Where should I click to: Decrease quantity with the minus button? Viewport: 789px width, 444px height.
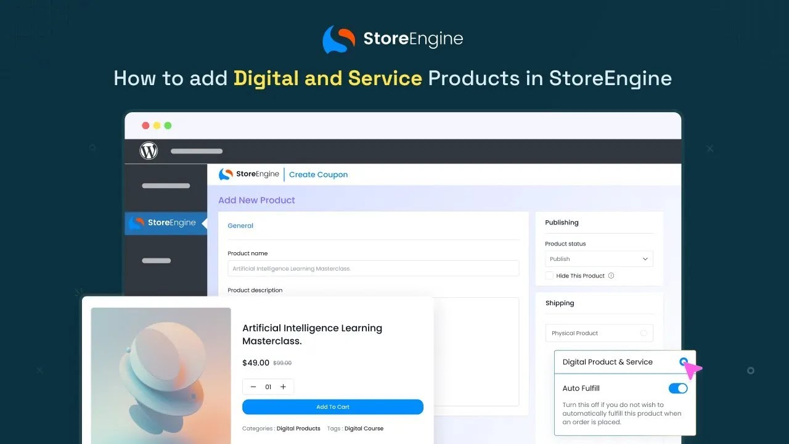click(x=253, y=387)
